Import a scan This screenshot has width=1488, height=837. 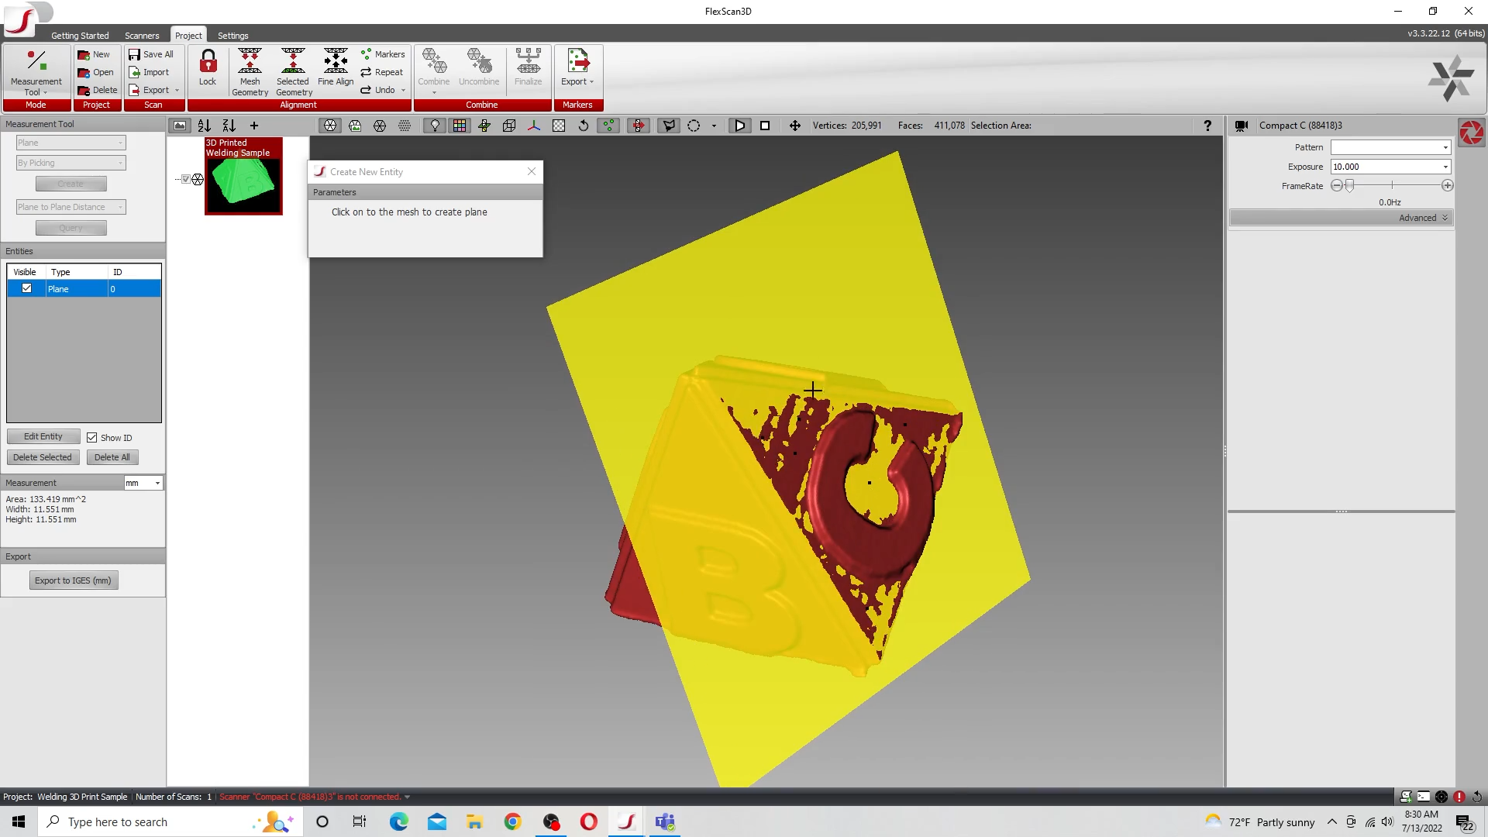click(x=149, y=72)
